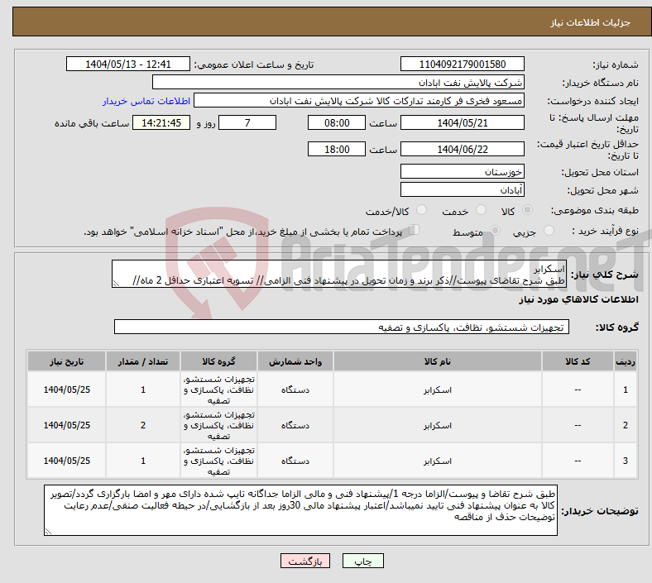
Task: Select the کالا/خدمت radio button
Action: click(421, 210)
